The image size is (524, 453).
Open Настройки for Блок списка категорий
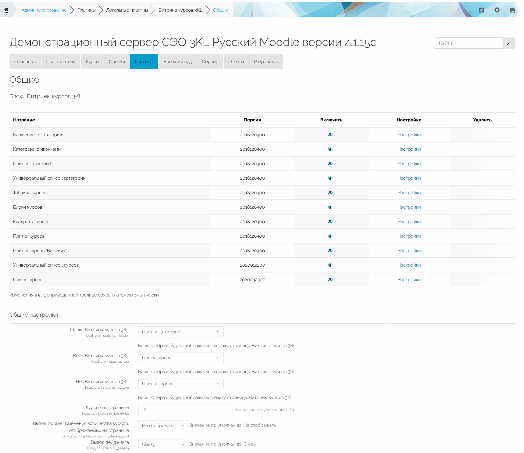pyautogui.click(x=409, y=135)
